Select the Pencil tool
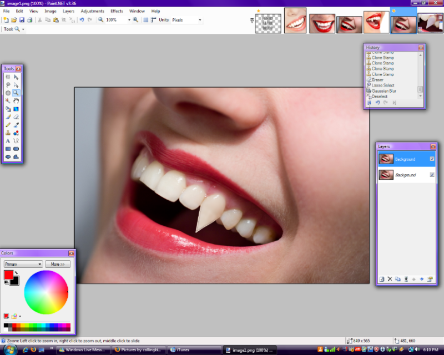 (x=8, y=125)
